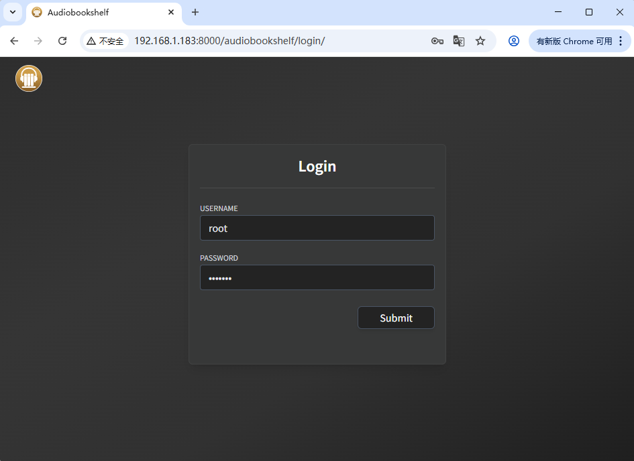Click the browser forward arrow
The image size is (634, 461).
pyautogui.click(x=38, y=41)
